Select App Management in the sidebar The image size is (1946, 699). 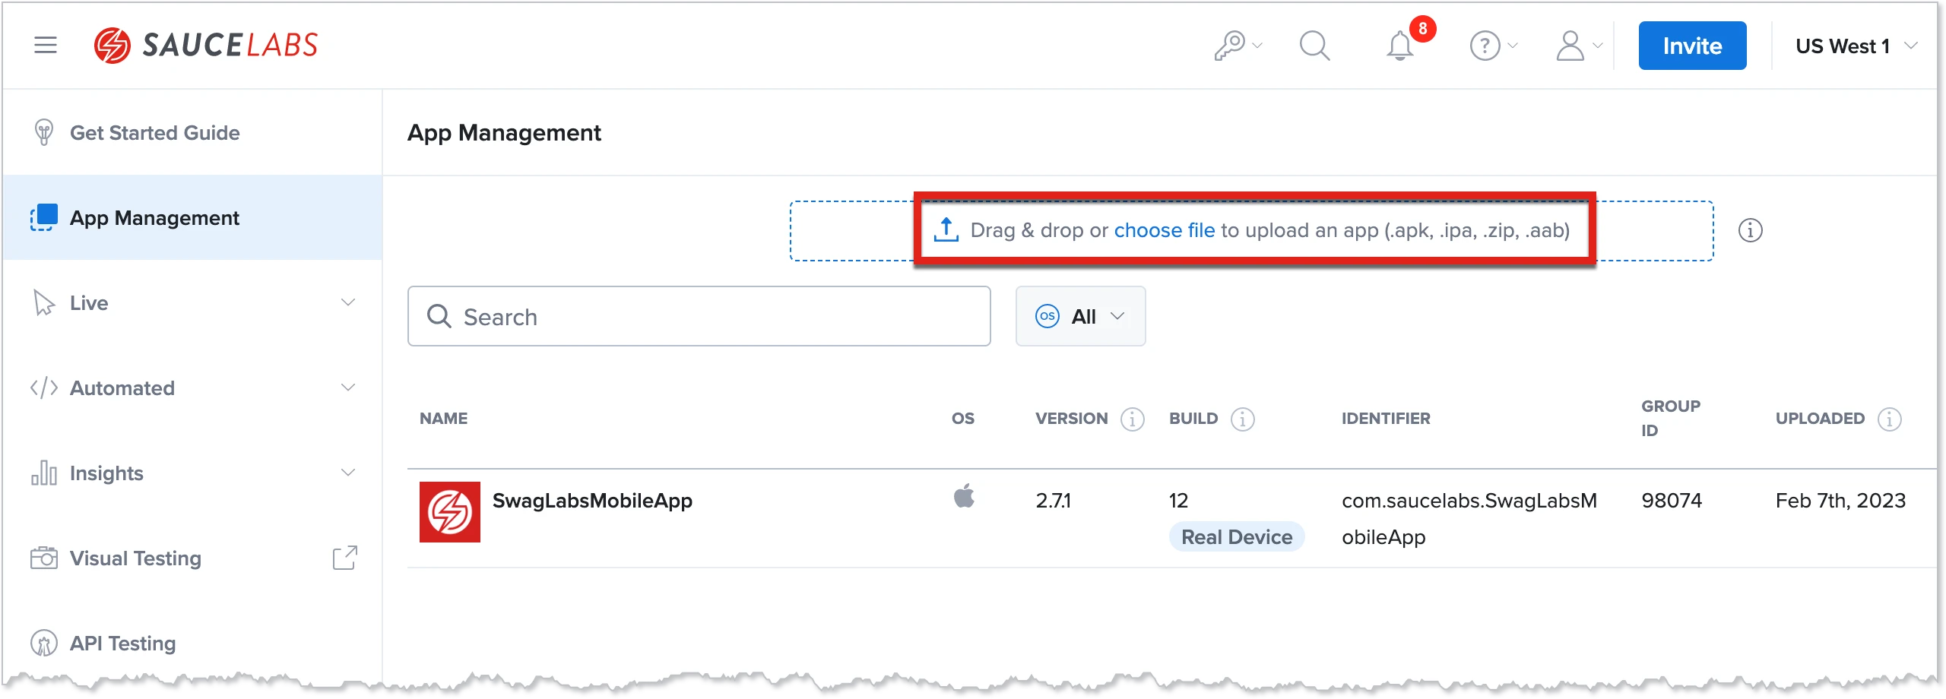tap(154, 218)
